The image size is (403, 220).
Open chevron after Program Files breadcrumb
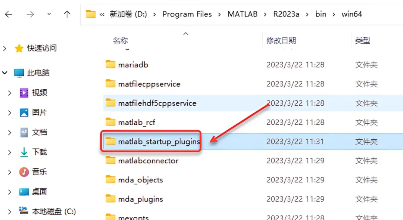(x=219, y=14)
